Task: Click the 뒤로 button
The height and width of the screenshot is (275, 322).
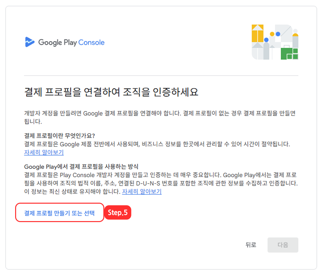Action: (251, 245)
